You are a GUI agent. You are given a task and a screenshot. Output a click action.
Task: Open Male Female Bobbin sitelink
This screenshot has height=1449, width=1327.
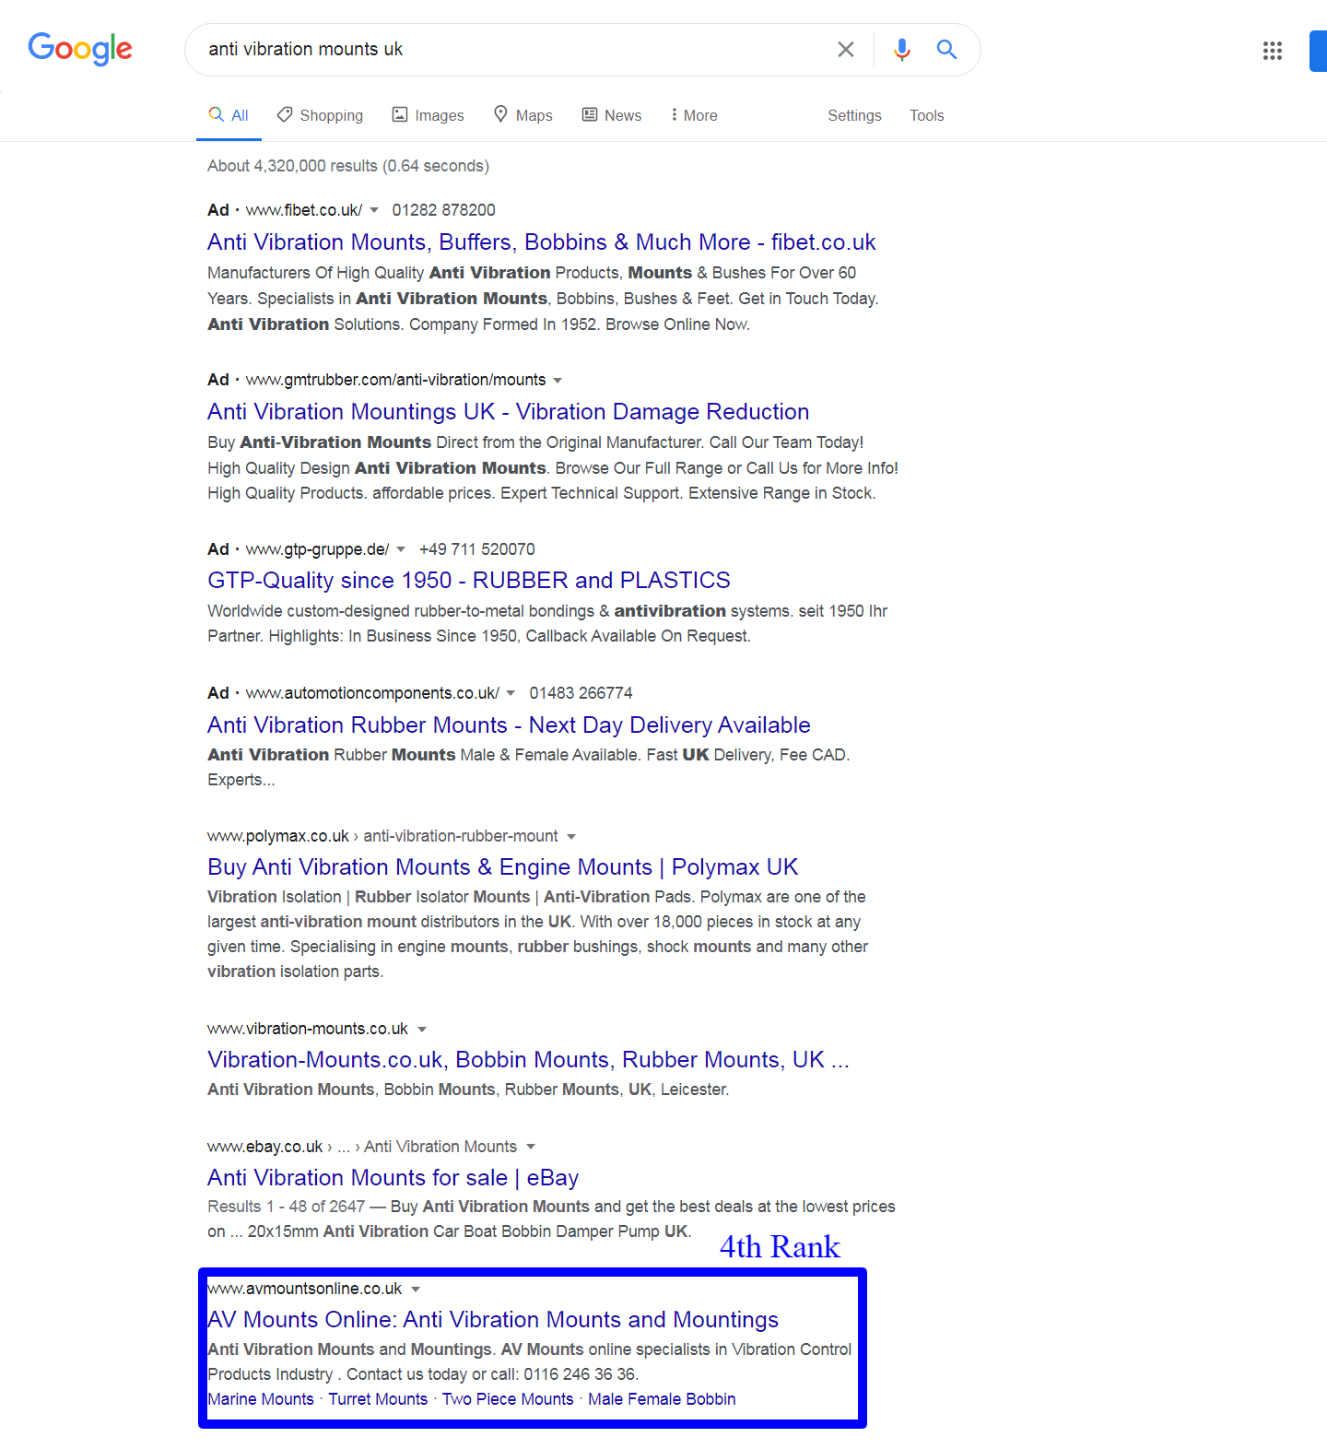click(662, 1399)
